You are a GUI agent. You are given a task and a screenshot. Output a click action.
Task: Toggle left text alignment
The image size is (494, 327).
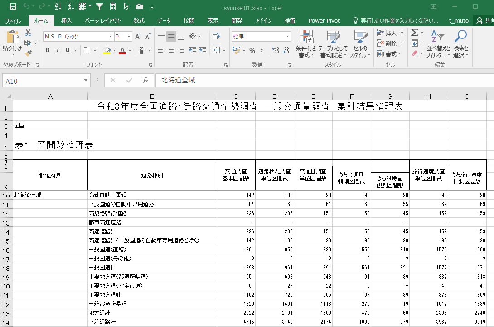[x=161, y=50]
